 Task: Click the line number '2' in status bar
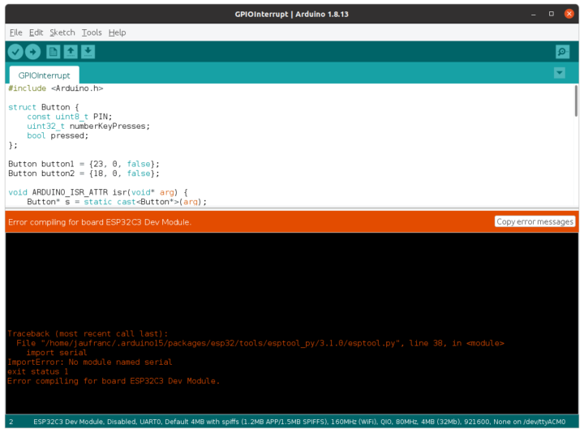click(x=11, y=422)
